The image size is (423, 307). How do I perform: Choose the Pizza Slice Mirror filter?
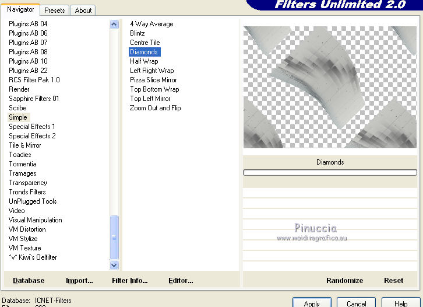point(153,80)
